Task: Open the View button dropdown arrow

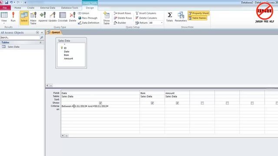Action: pyautogui.click(x=4, y=23)
